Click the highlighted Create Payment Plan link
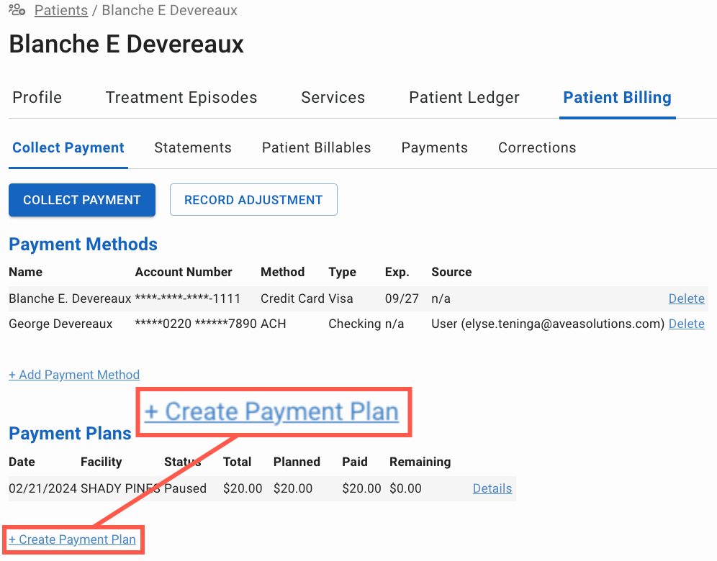The width and height of the screenshot is (717, 561). click(x=274, y=411)
